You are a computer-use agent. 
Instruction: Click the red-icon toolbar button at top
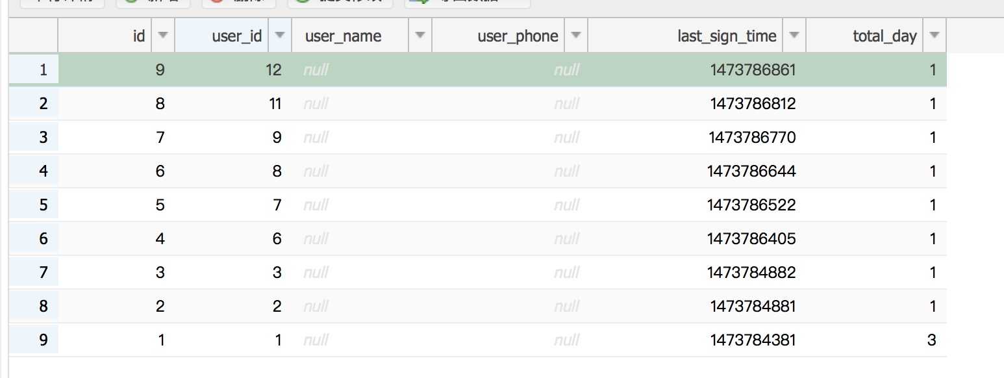coord(238,2)
